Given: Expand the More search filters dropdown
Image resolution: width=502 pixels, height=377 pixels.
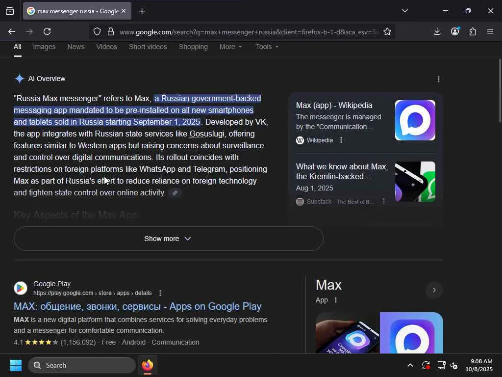Looking at the screenshot, I should [230, 47].
